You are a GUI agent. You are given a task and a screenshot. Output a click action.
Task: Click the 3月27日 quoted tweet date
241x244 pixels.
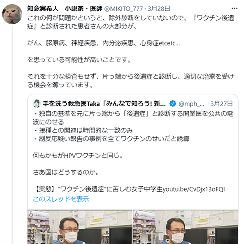pos(221,103)
